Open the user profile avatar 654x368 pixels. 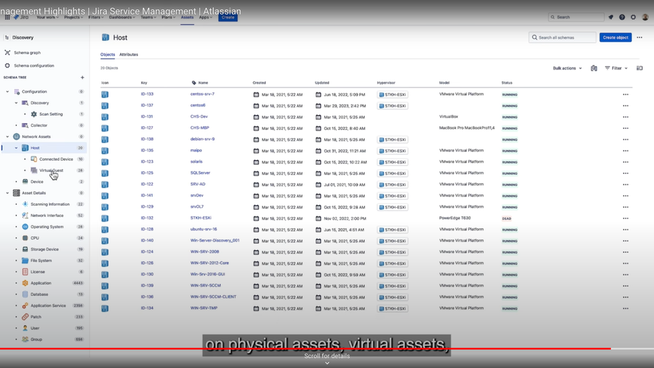click(645, 17)
